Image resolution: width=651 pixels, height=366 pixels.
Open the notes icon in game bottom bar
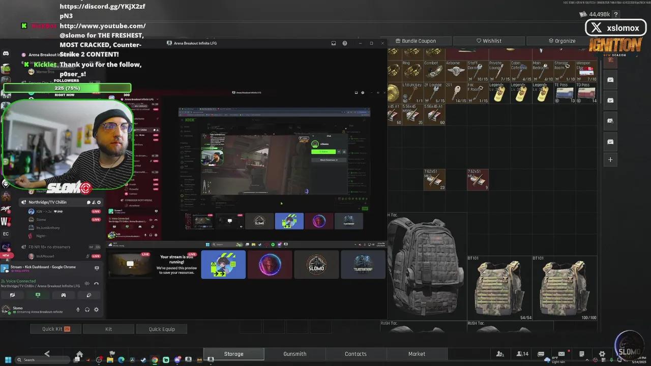[581, 354]
